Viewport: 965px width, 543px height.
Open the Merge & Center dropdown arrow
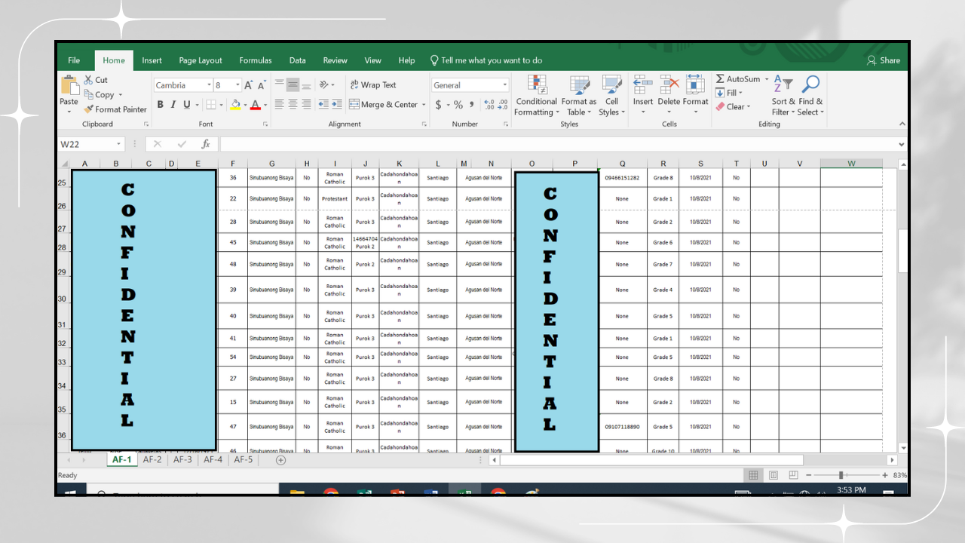click(424, 105)
